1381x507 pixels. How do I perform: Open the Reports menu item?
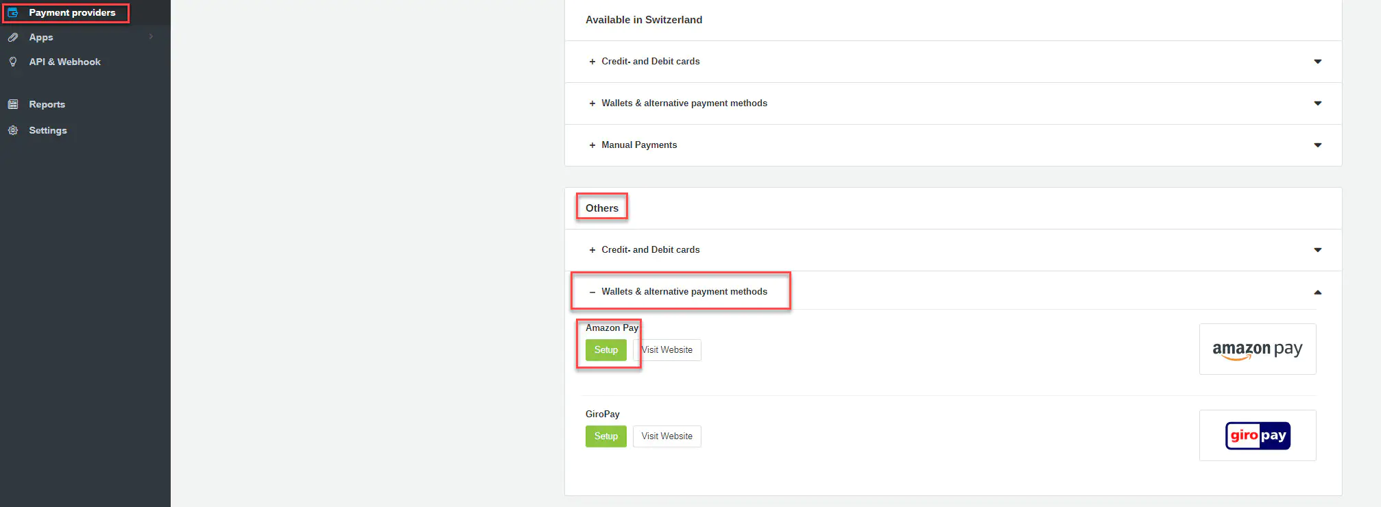[x=47, y=104]
